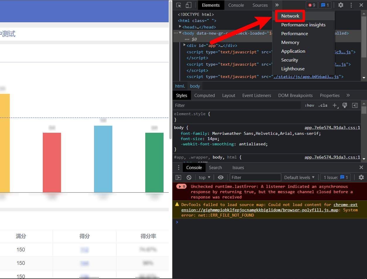Expand the 9 grouped runtime.lastError messages
Image resolution: width=367 pixels, height=279 pixels.
click(x=181, y=186)
